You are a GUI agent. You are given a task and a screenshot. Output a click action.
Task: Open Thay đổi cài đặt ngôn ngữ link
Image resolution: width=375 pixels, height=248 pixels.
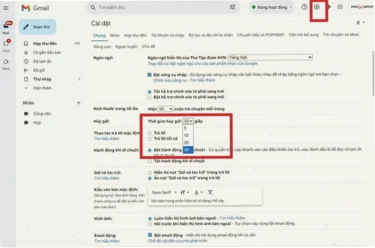point(203,63)
